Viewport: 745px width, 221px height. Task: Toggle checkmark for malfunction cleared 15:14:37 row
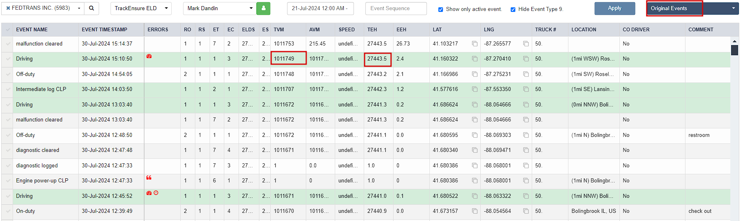coord(7,44)
